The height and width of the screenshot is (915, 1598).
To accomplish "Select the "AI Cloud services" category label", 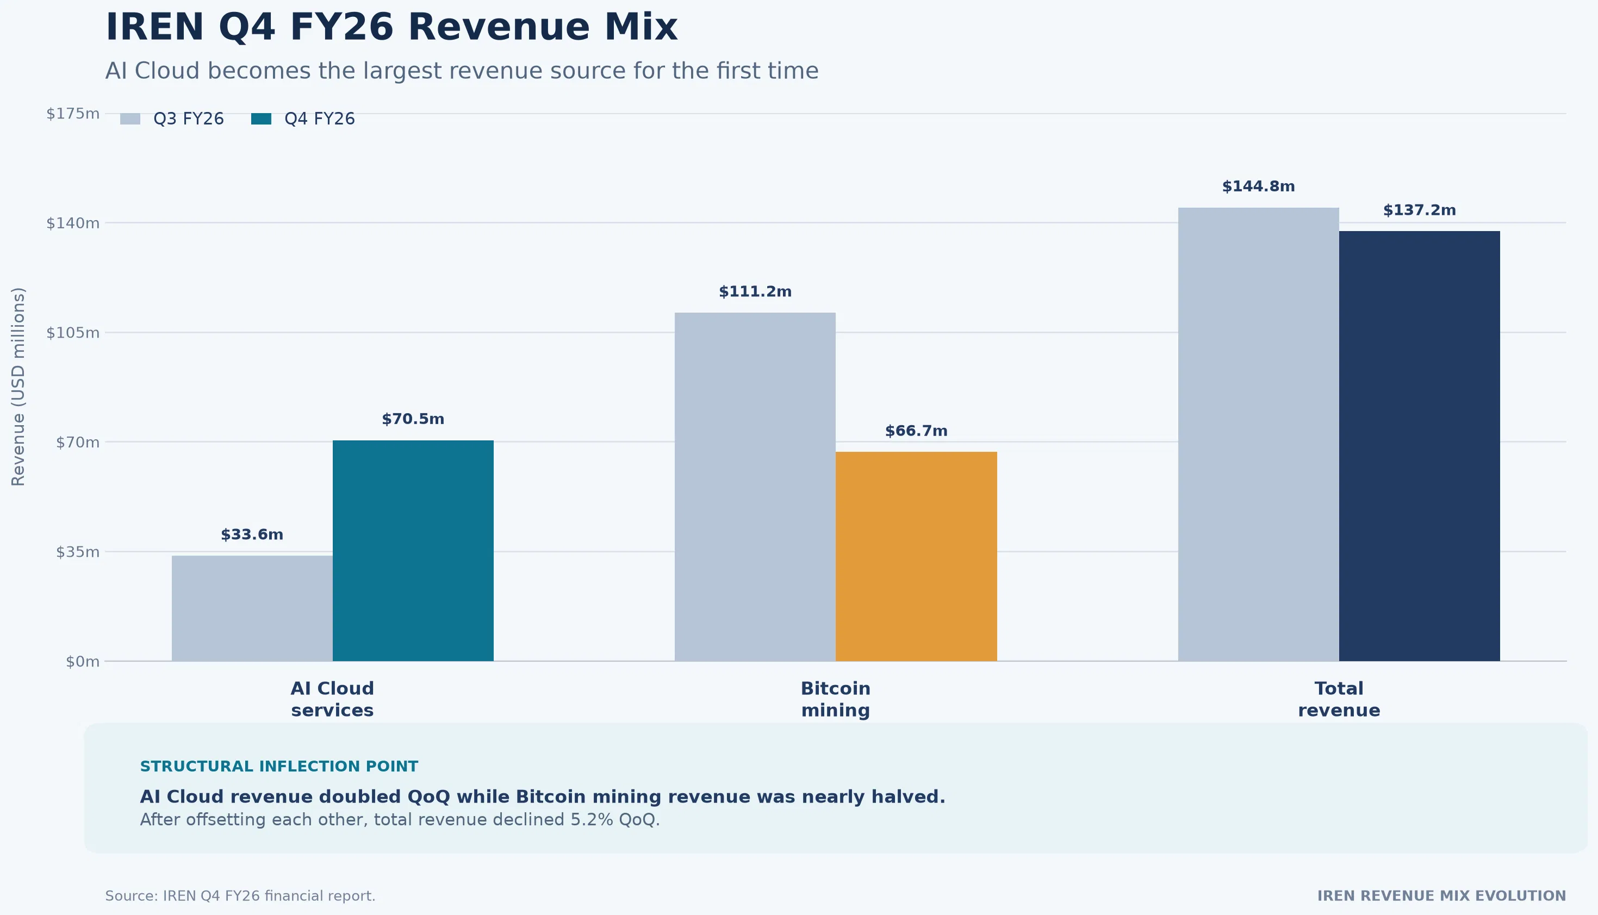I will click(x=332, y=700).
